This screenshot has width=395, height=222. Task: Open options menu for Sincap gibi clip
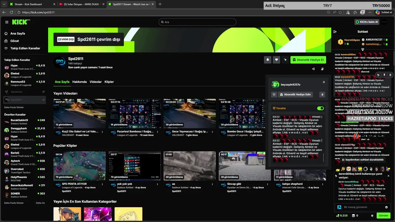pyautogui.click(x=268, y=184)
